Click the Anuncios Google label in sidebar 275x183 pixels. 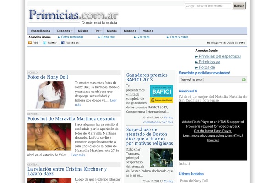pyautogui.click(x=206, y=51)
